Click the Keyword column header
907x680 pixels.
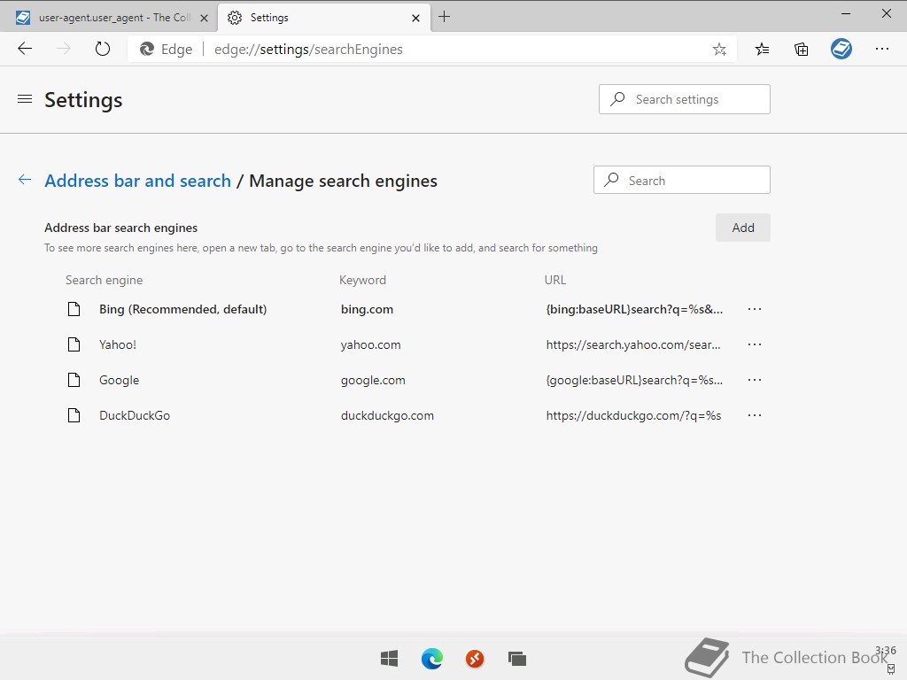click(x=362, y=280)
